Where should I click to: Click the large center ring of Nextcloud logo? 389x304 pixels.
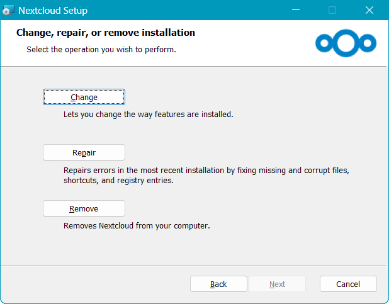tap(346, 43)
